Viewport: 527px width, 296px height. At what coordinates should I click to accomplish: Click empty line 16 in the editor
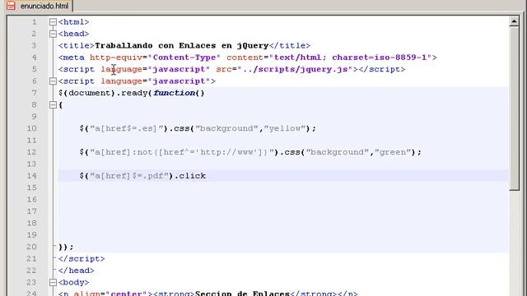(282, 200)
